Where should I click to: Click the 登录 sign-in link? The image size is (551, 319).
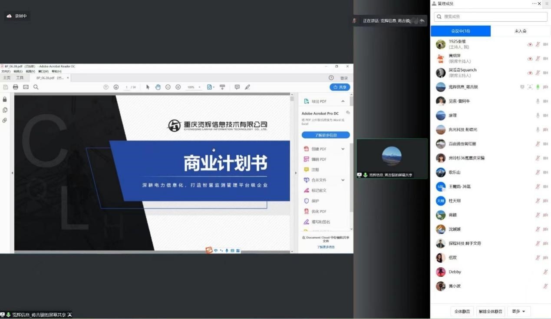point(344,78)
